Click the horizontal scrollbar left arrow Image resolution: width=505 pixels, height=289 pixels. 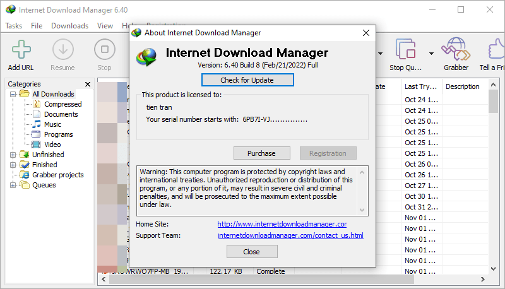[x=104, y=280]
